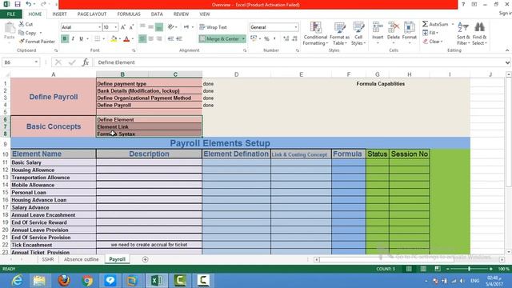Click the Insert cells icon

pyautogui.click(x=378, y=27)
